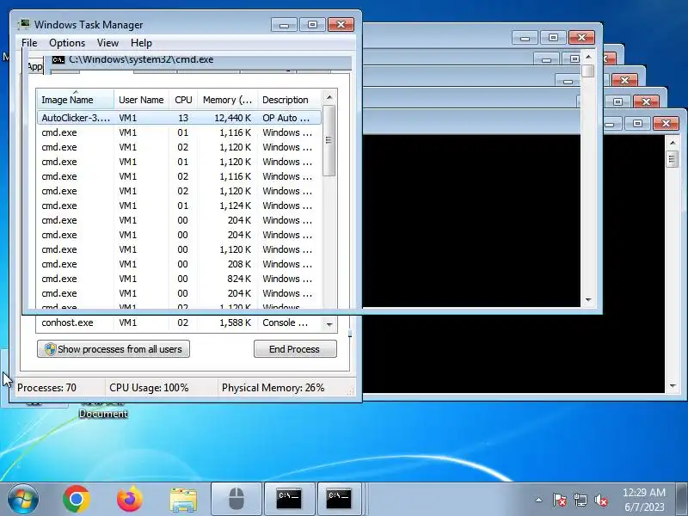Click the Task Manager title bar icon
This screenshot has height=516, width=688.
point(24,24)
